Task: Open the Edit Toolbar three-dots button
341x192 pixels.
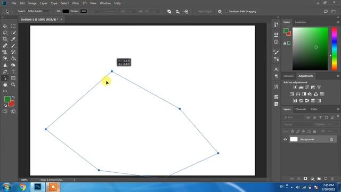Action: click(5, 91)
